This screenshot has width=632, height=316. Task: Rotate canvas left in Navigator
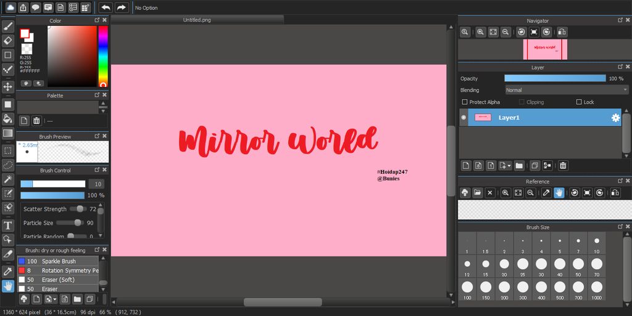[521, 32]
